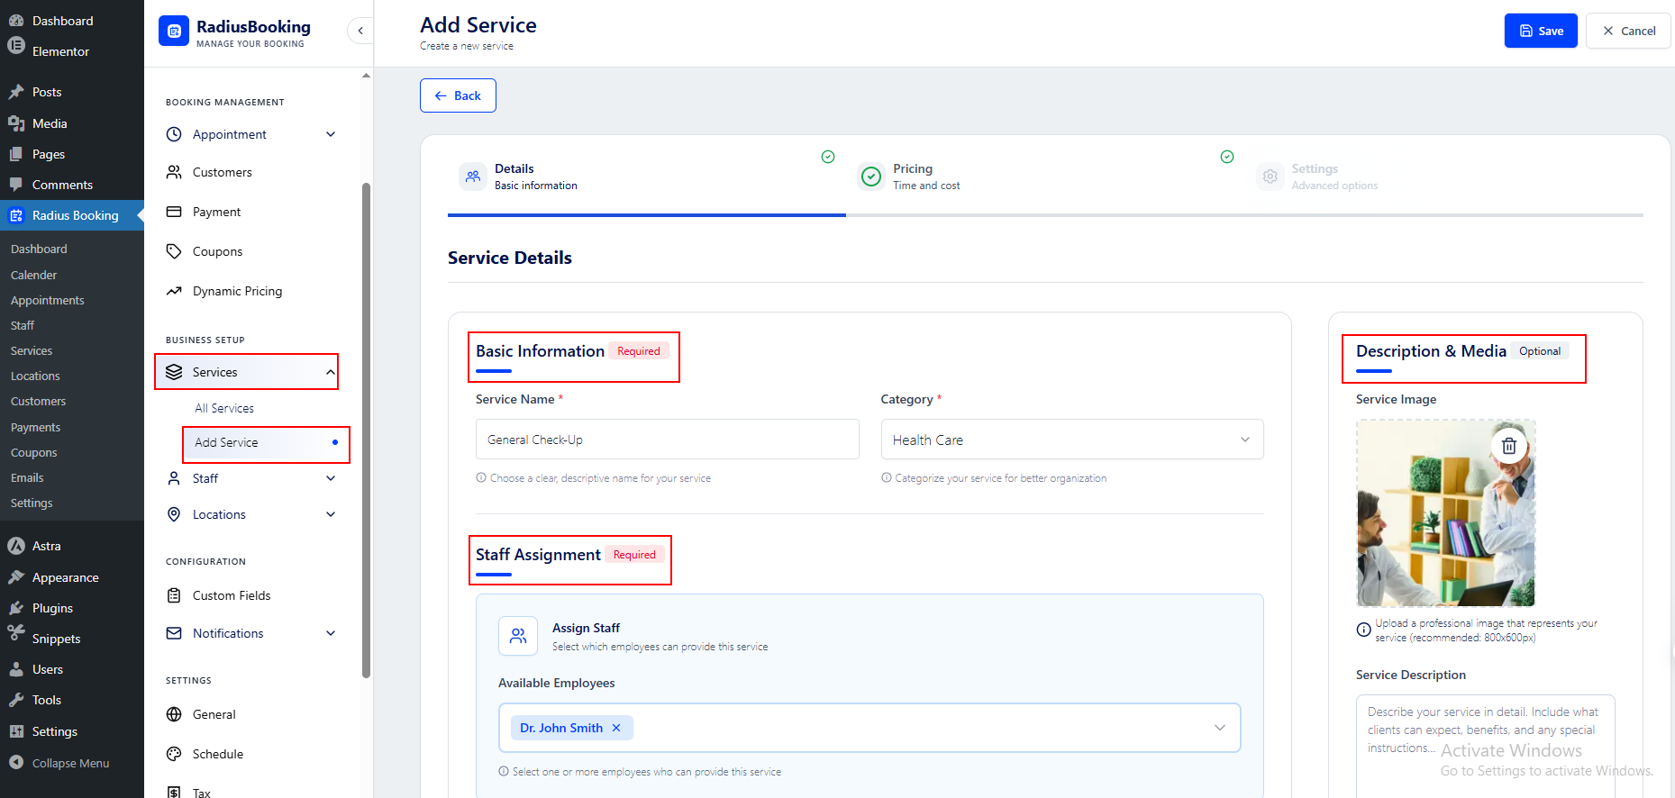Viewport: 1675px width, 798px height.
Task: Click the Customers people icon in Booking Management
Action: (x=174, y=172)
